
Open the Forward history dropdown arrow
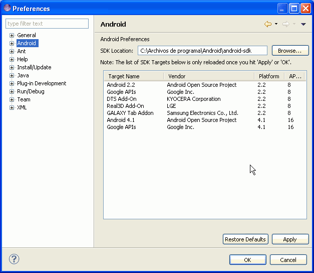(294, 24)
